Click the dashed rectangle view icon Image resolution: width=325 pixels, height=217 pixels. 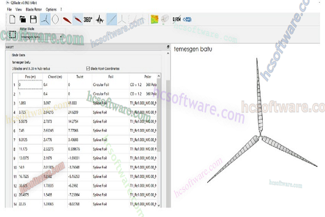pos(13,34)
